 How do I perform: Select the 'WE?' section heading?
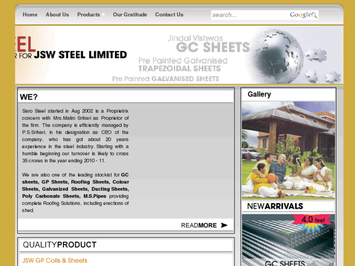point(29,97)
